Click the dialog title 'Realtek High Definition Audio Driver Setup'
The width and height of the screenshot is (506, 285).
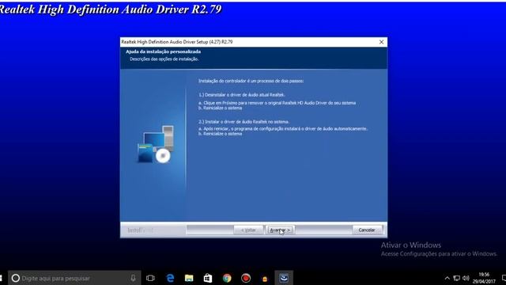tap(177, 42)
